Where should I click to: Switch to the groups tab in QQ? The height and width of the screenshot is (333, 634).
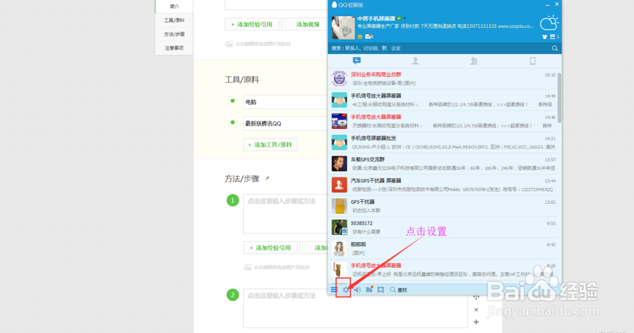474,61
